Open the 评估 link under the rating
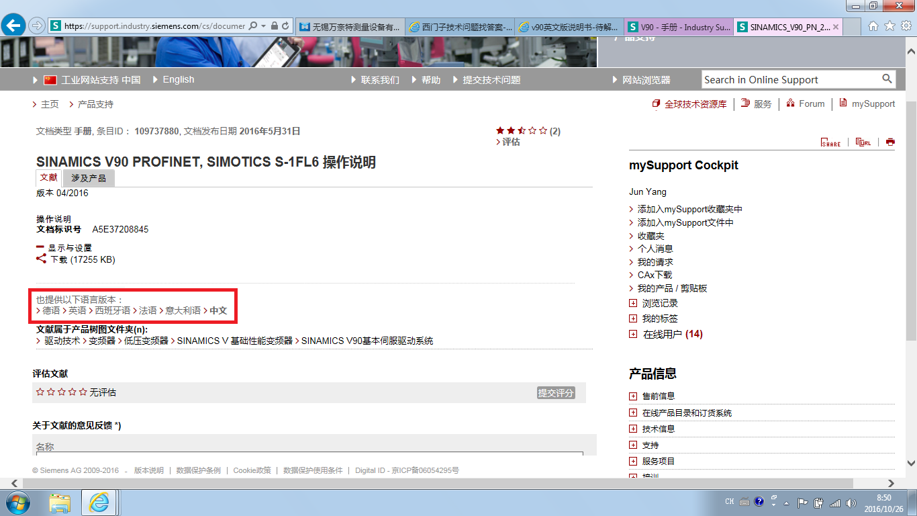The image size is (917, 516). point(512,142)
